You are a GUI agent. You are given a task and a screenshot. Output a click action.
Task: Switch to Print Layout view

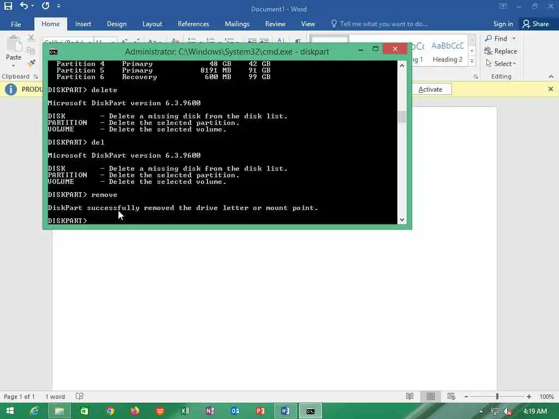pos(431,396)
